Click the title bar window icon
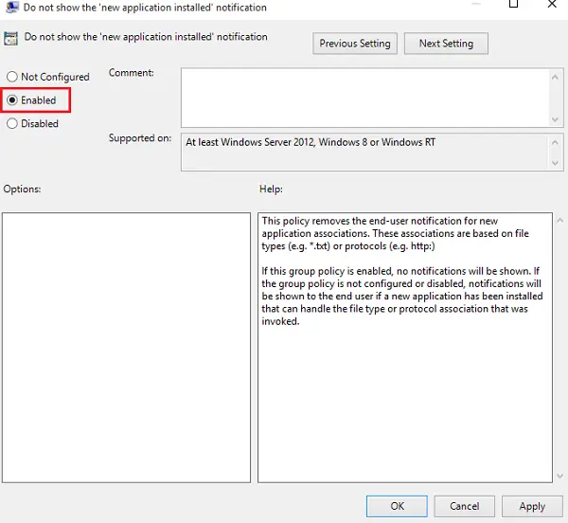The image size is (568, 523). pyautogui.click(x=12, y=7)
